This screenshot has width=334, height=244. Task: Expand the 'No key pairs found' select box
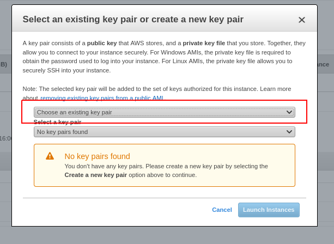point(164,132)
